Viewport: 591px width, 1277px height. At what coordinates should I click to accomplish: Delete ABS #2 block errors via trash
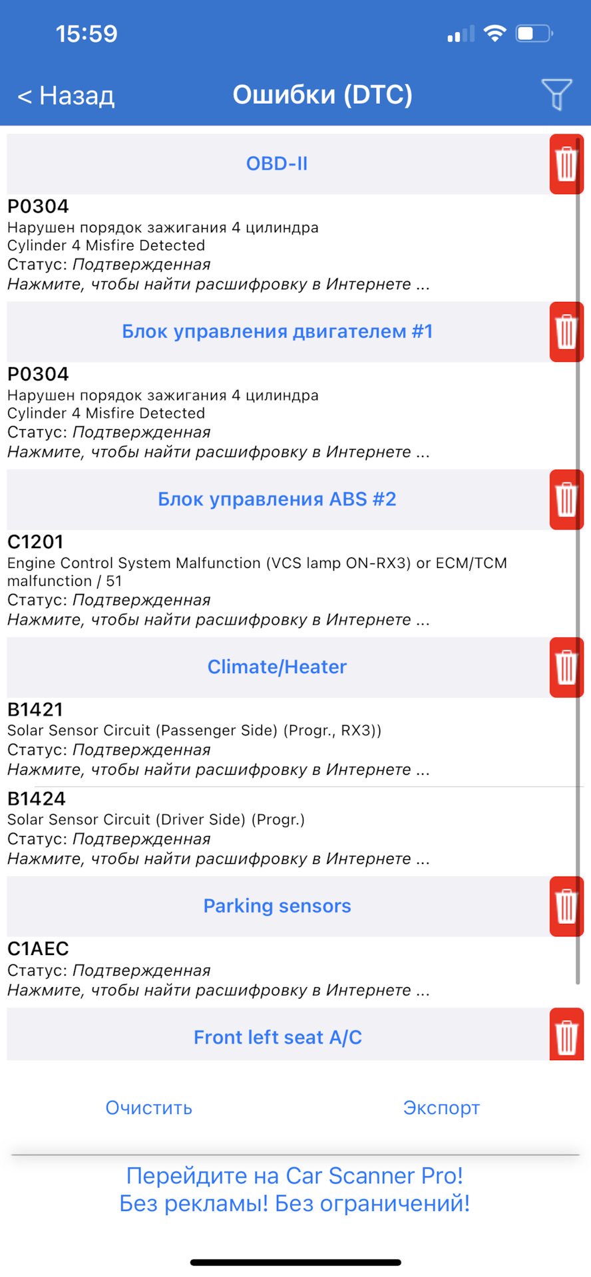(x=566, y=499)
